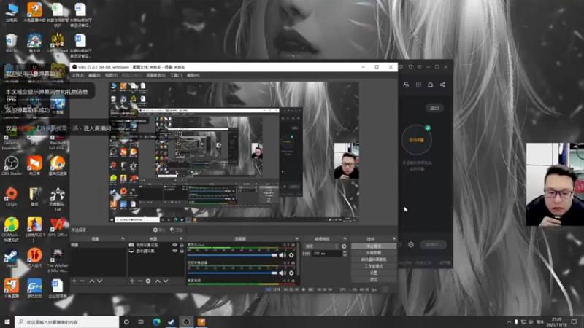The image size is (584, 328).
Task: Adjust first mixer channel volume slider
Action: coord(232,255)
